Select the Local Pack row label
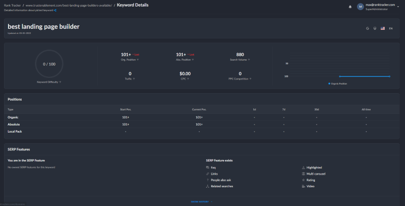 tap(15, 132)
